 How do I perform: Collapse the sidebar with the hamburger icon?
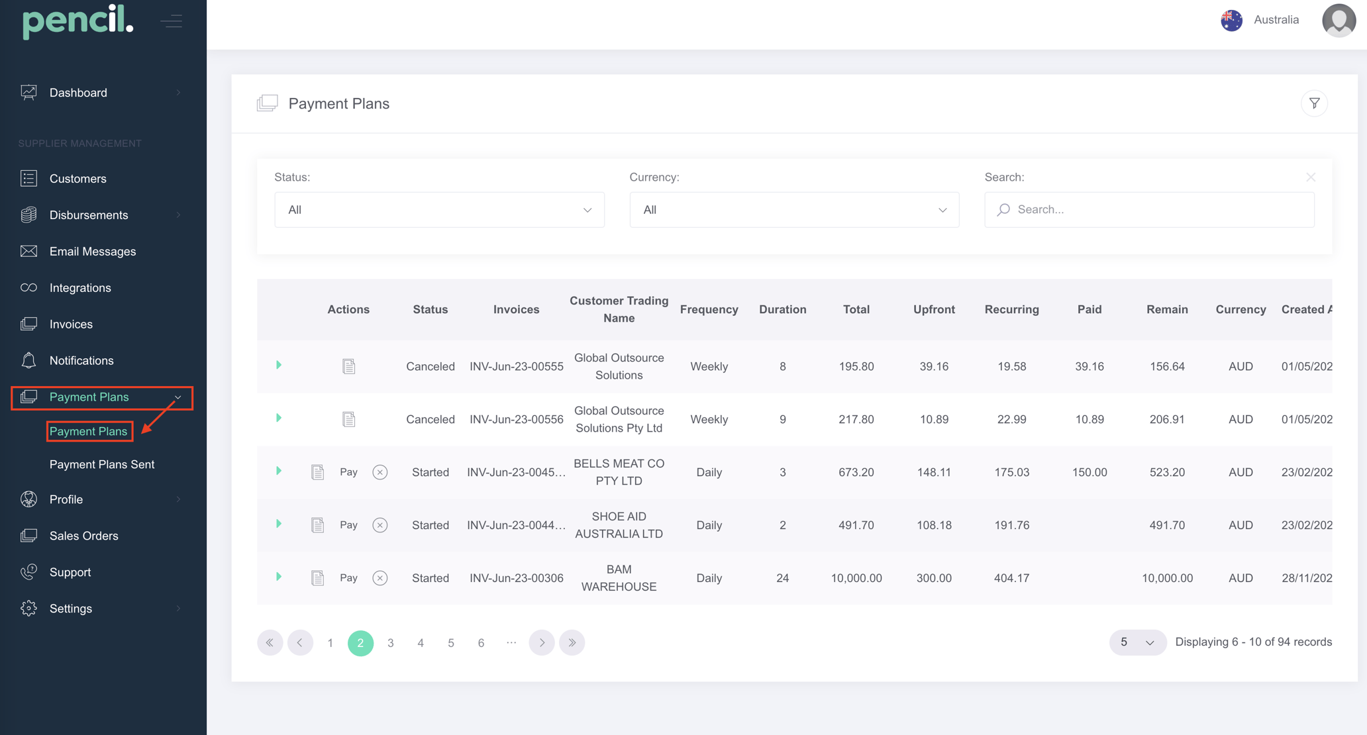pos(172,21)
